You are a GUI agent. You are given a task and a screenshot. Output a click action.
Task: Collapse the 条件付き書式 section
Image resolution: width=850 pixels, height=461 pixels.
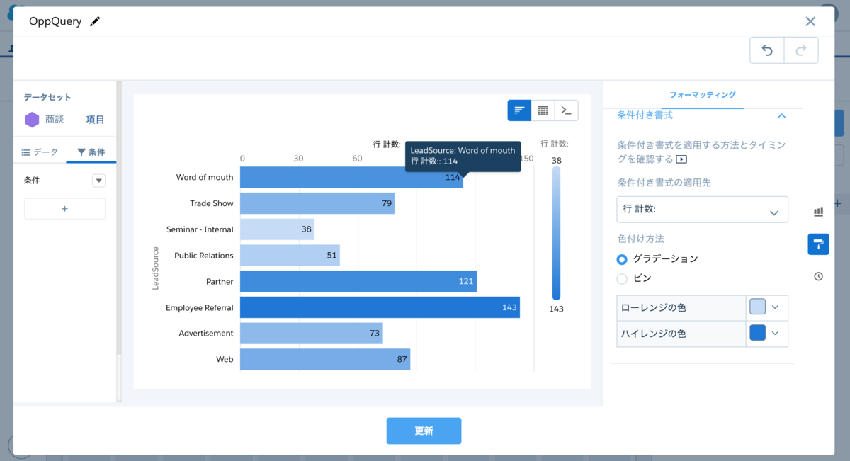point(782,115)
